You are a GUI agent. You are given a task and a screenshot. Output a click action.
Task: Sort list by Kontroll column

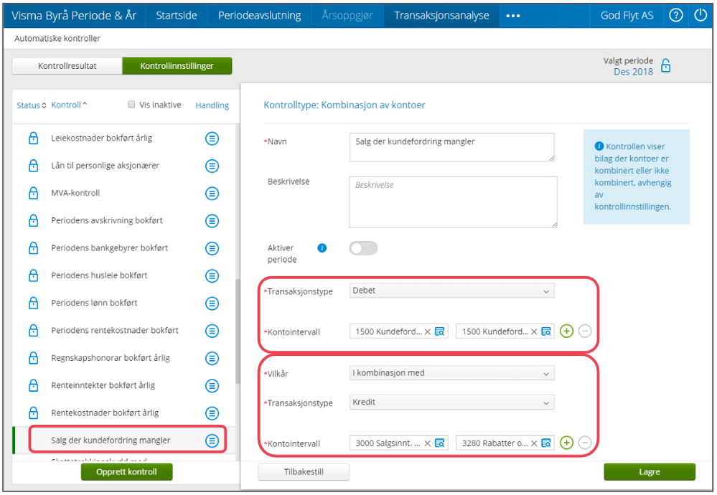click(69, 105)
